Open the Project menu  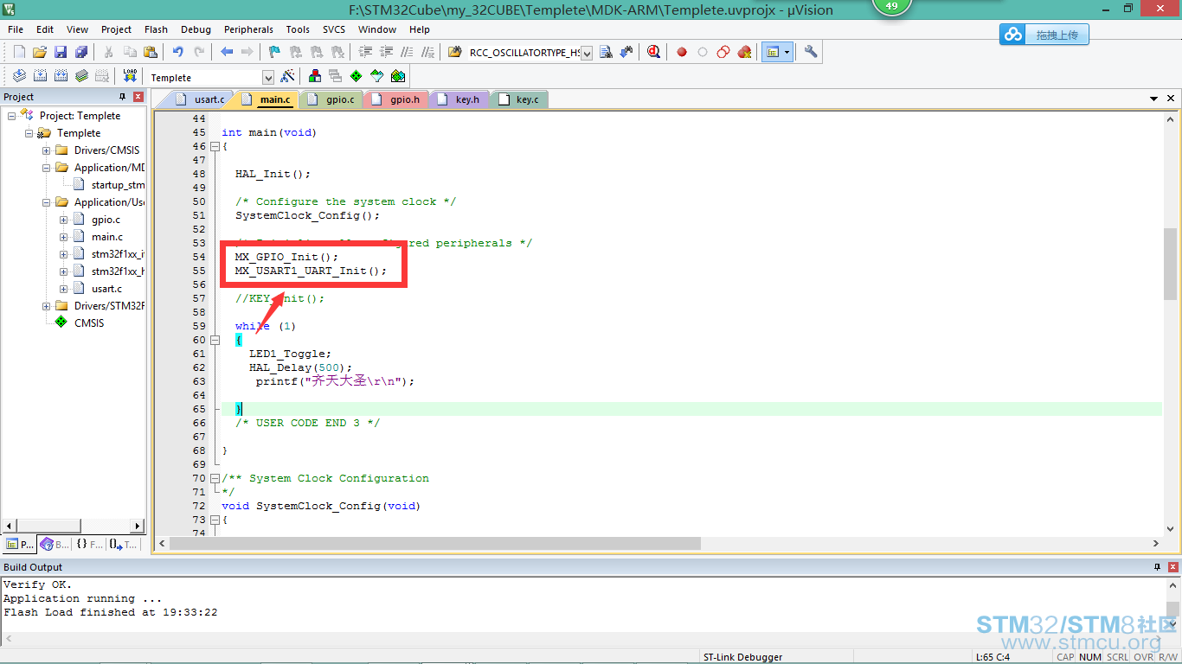tap(116, 29)
